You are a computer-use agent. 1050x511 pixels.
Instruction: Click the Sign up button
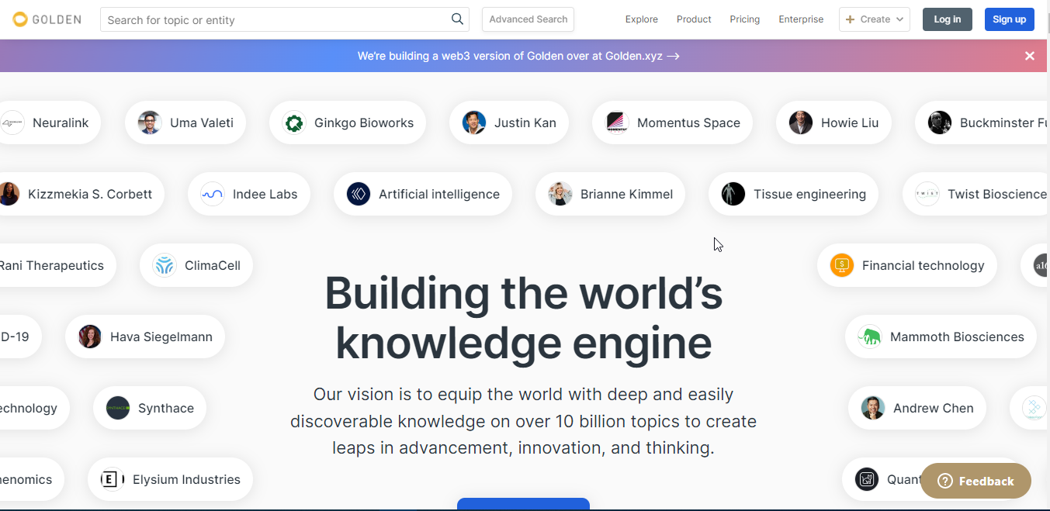click(1009, 19)
